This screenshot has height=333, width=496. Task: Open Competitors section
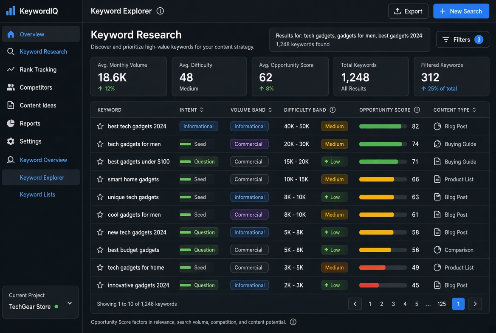click(41, 87)
